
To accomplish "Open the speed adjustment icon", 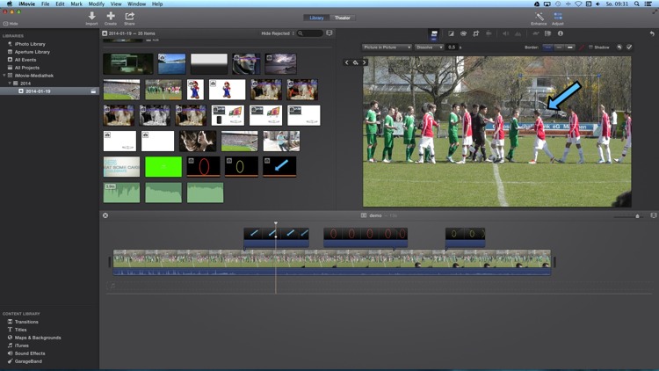I will (535, 33).
